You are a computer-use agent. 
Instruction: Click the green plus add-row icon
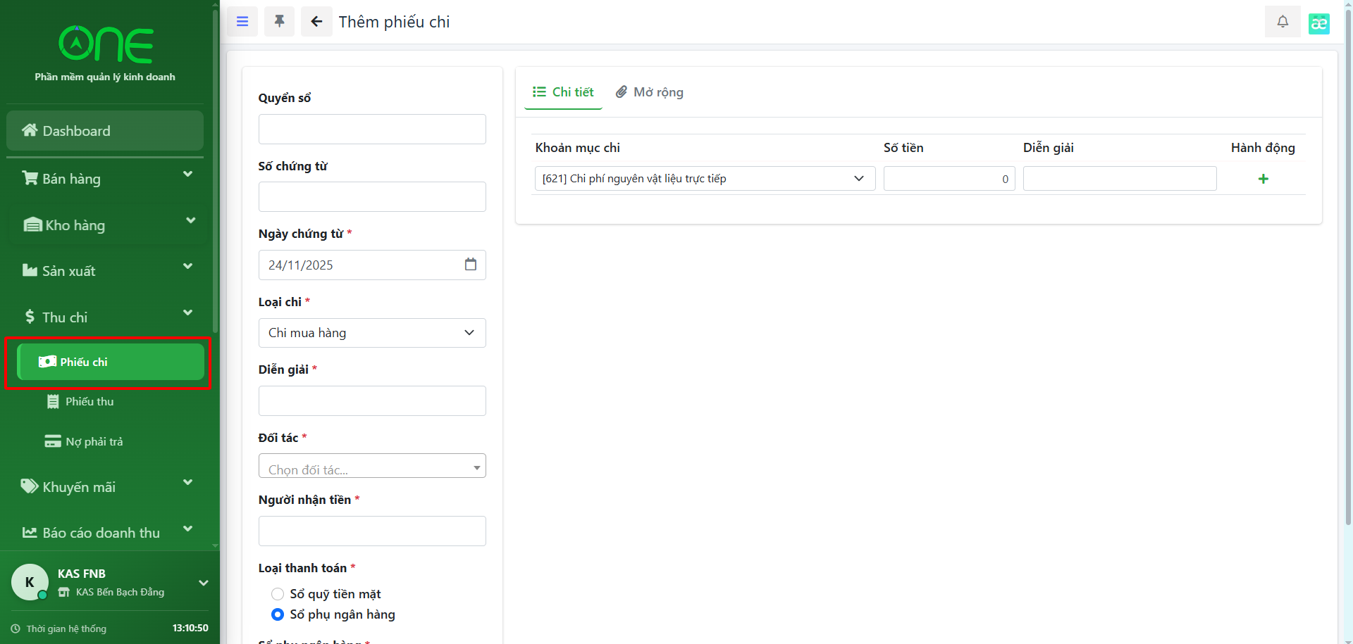coord(1263,179)
